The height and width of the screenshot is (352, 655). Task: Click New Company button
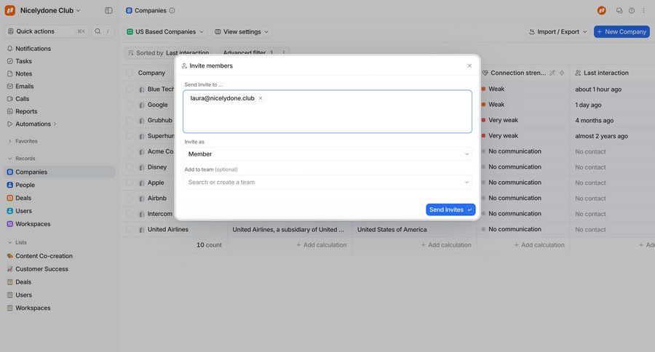pos(622,32)
